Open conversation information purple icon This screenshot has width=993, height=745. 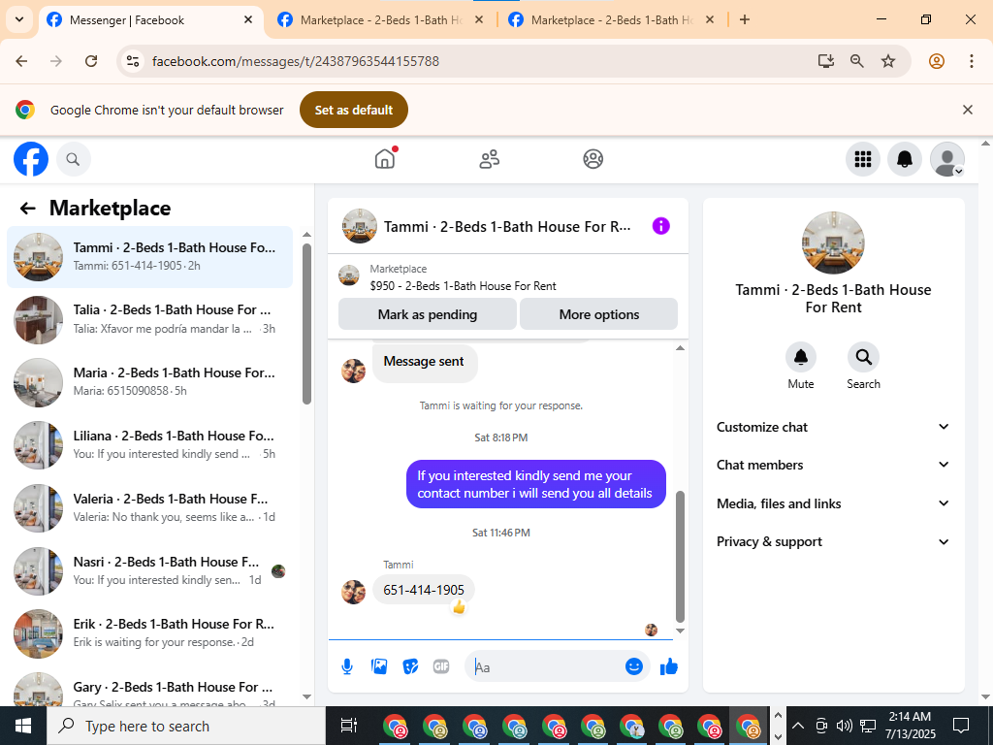point(660,226)
